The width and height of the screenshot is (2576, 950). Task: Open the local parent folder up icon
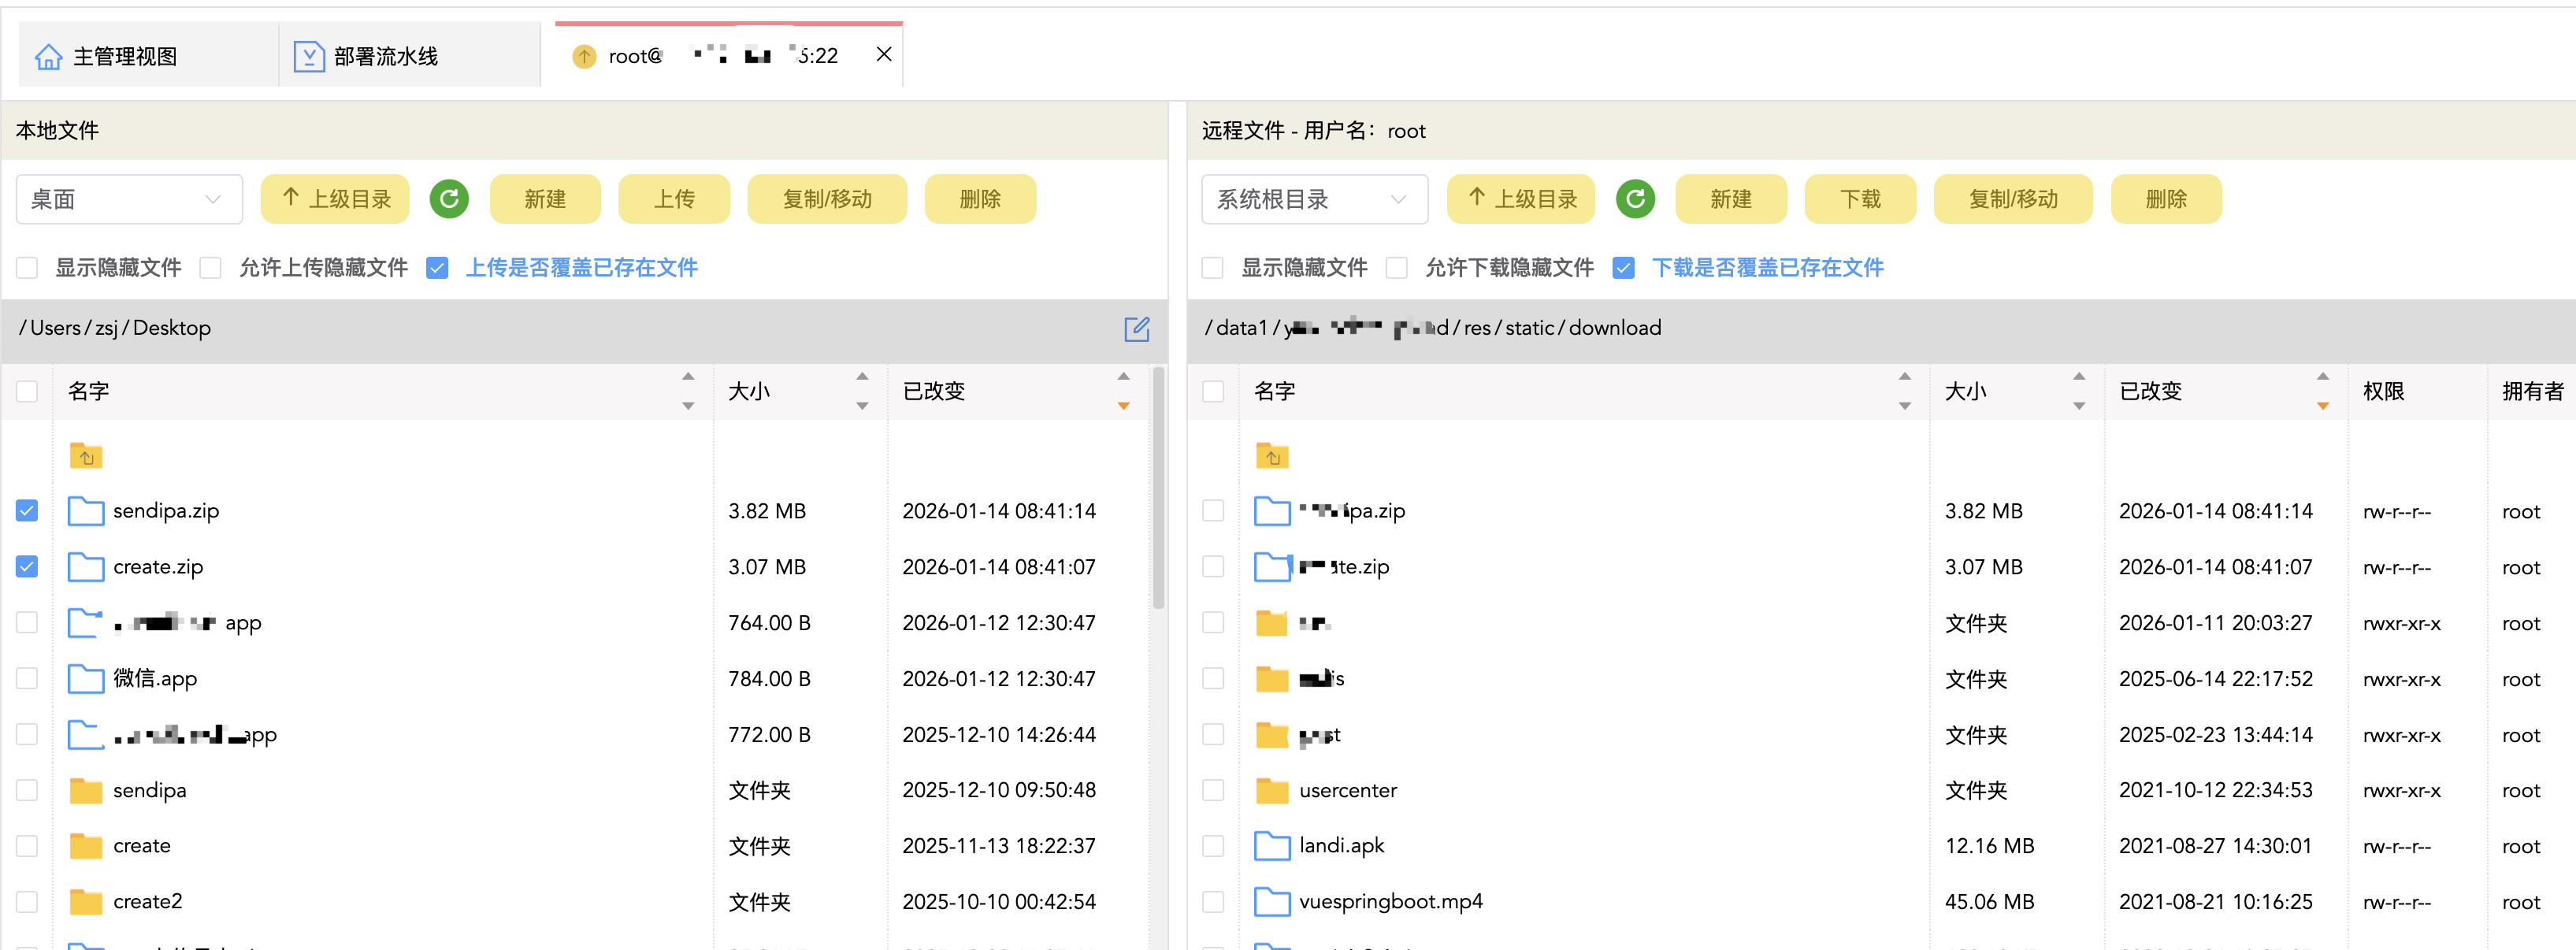[86, 456]
